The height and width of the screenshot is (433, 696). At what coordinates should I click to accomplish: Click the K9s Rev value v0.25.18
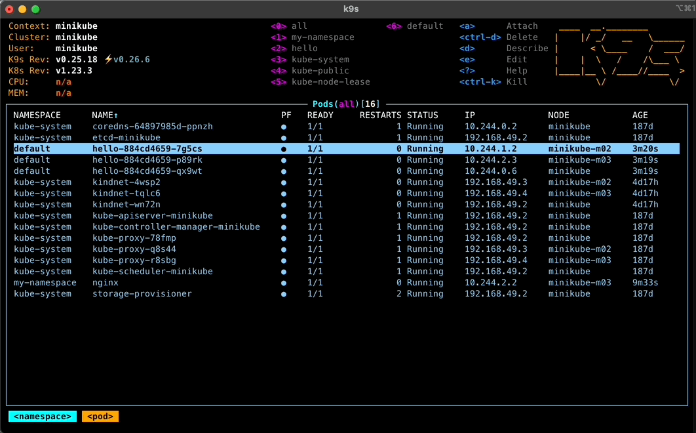pos(76,60)
